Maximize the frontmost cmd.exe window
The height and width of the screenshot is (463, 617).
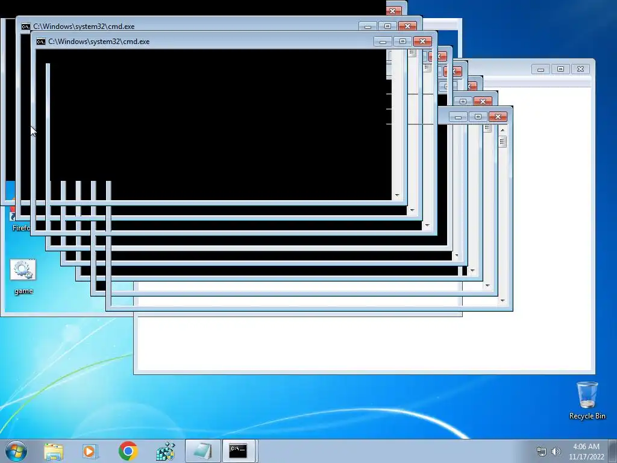point(402,42)
